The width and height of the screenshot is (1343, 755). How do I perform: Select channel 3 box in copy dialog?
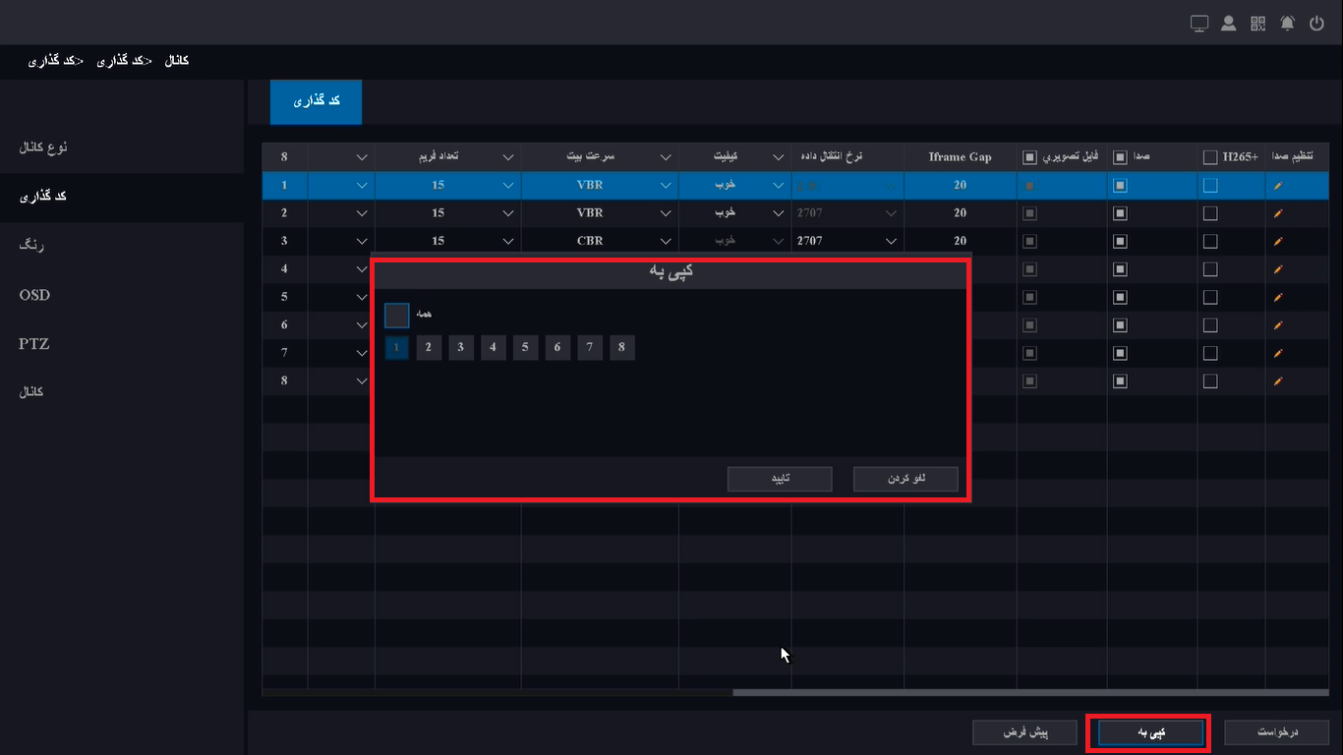pos(461,347)
